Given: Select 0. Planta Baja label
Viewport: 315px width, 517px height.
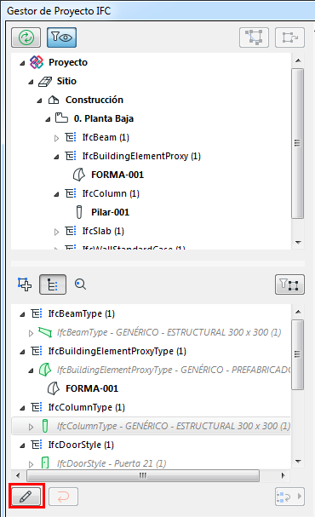Looking at the screenshot, I should [x=104, y=118].
